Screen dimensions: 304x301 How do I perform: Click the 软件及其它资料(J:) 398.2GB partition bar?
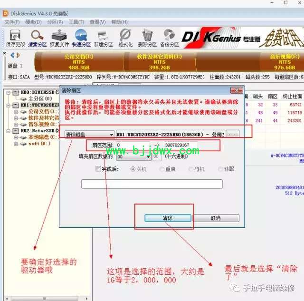coord(160,62)
